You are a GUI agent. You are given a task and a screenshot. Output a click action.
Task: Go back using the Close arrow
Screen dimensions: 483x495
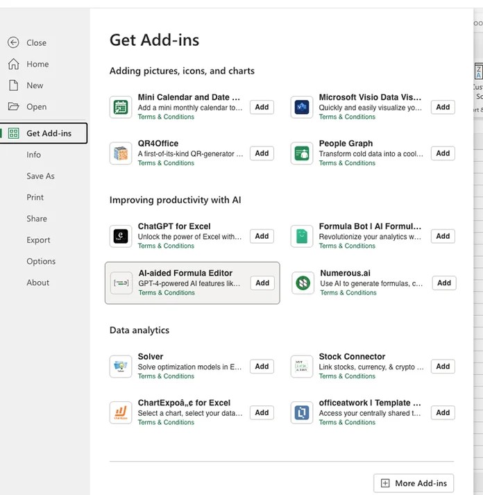(13, 42)
